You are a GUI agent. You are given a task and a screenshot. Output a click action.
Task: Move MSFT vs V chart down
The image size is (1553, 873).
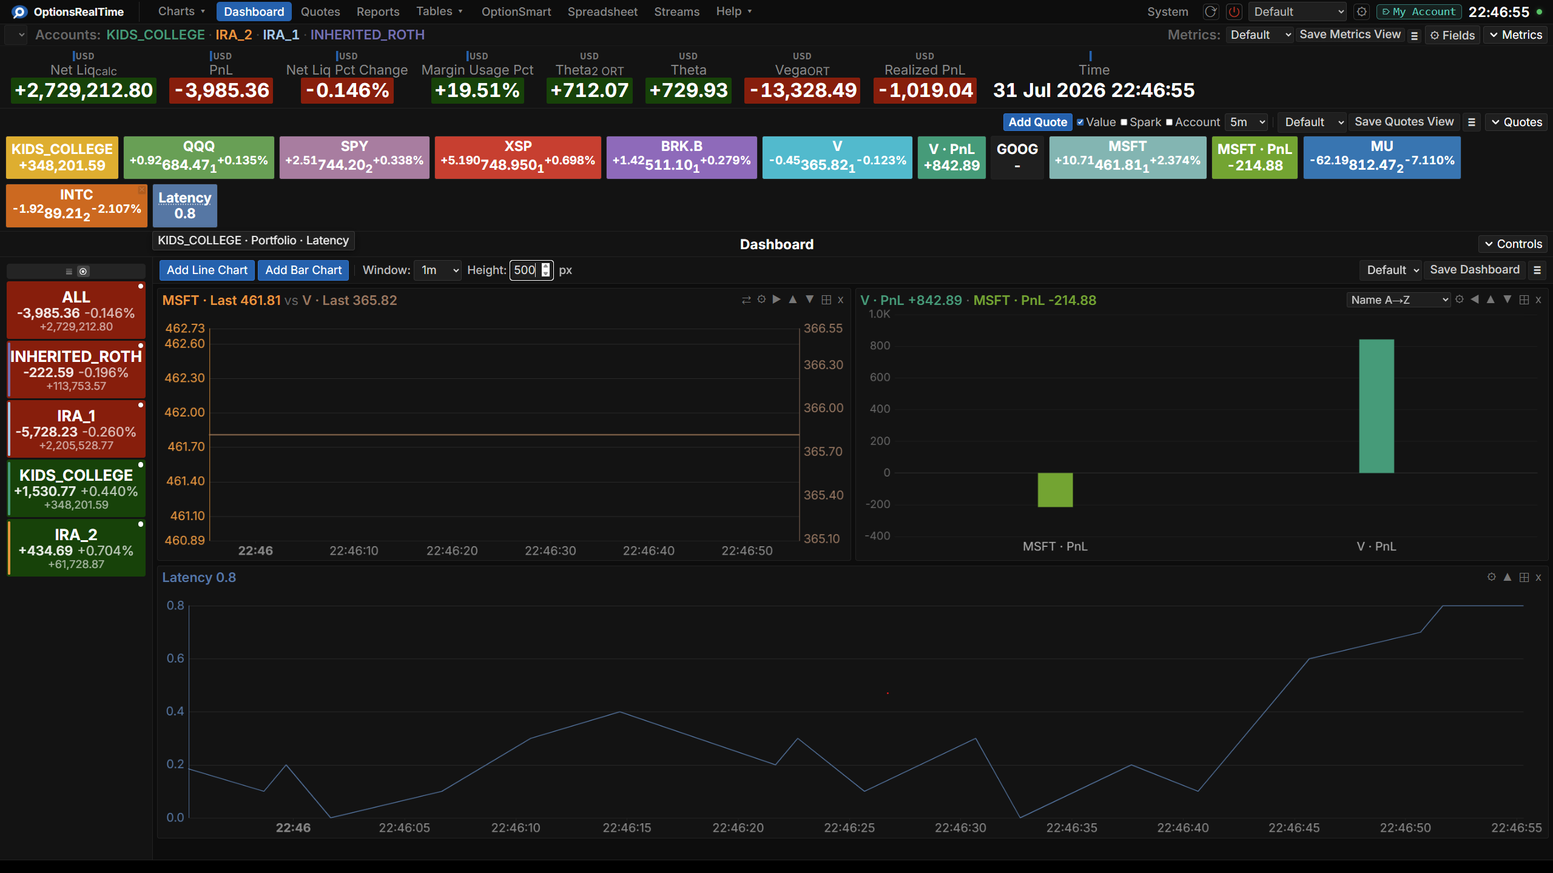[x=809, y=299]
